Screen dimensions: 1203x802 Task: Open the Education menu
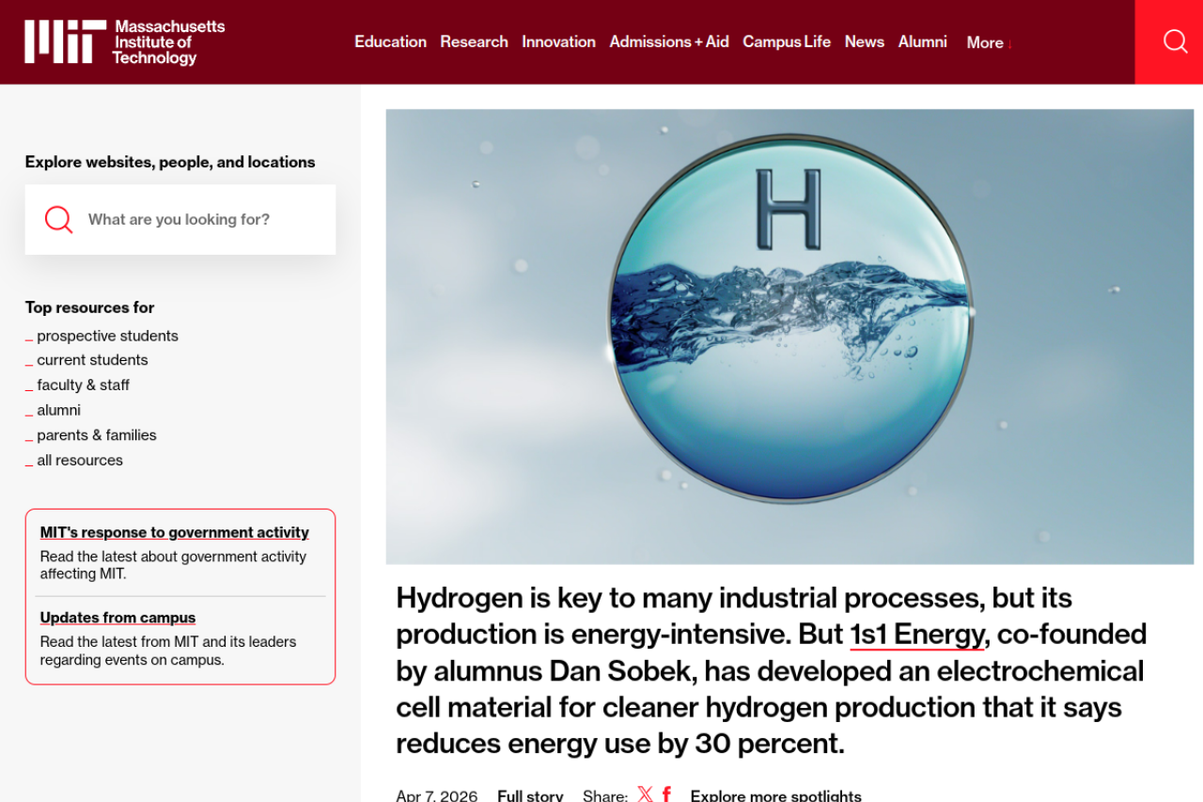[x=390, y=41]
